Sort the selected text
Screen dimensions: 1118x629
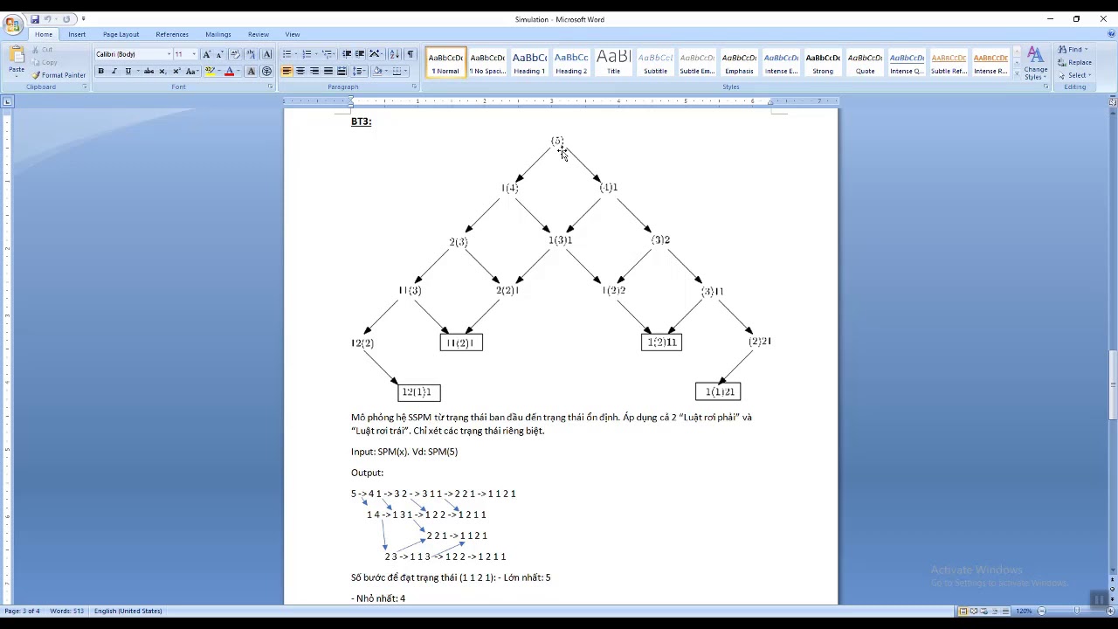[x=394, y=54]
